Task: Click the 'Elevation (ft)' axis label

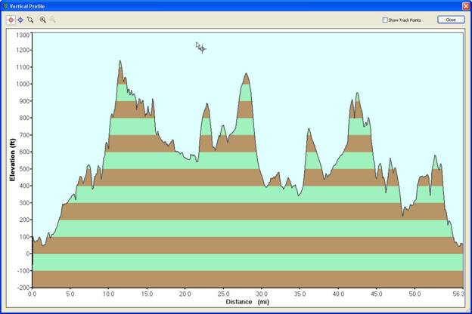Action: pos(13,159)
